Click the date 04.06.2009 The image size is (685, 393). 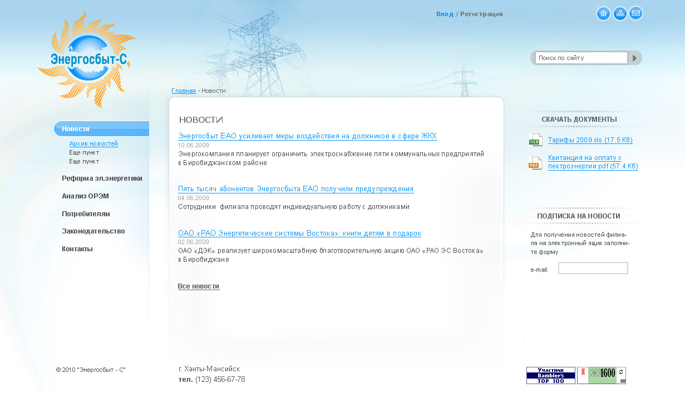click(194, 198)
